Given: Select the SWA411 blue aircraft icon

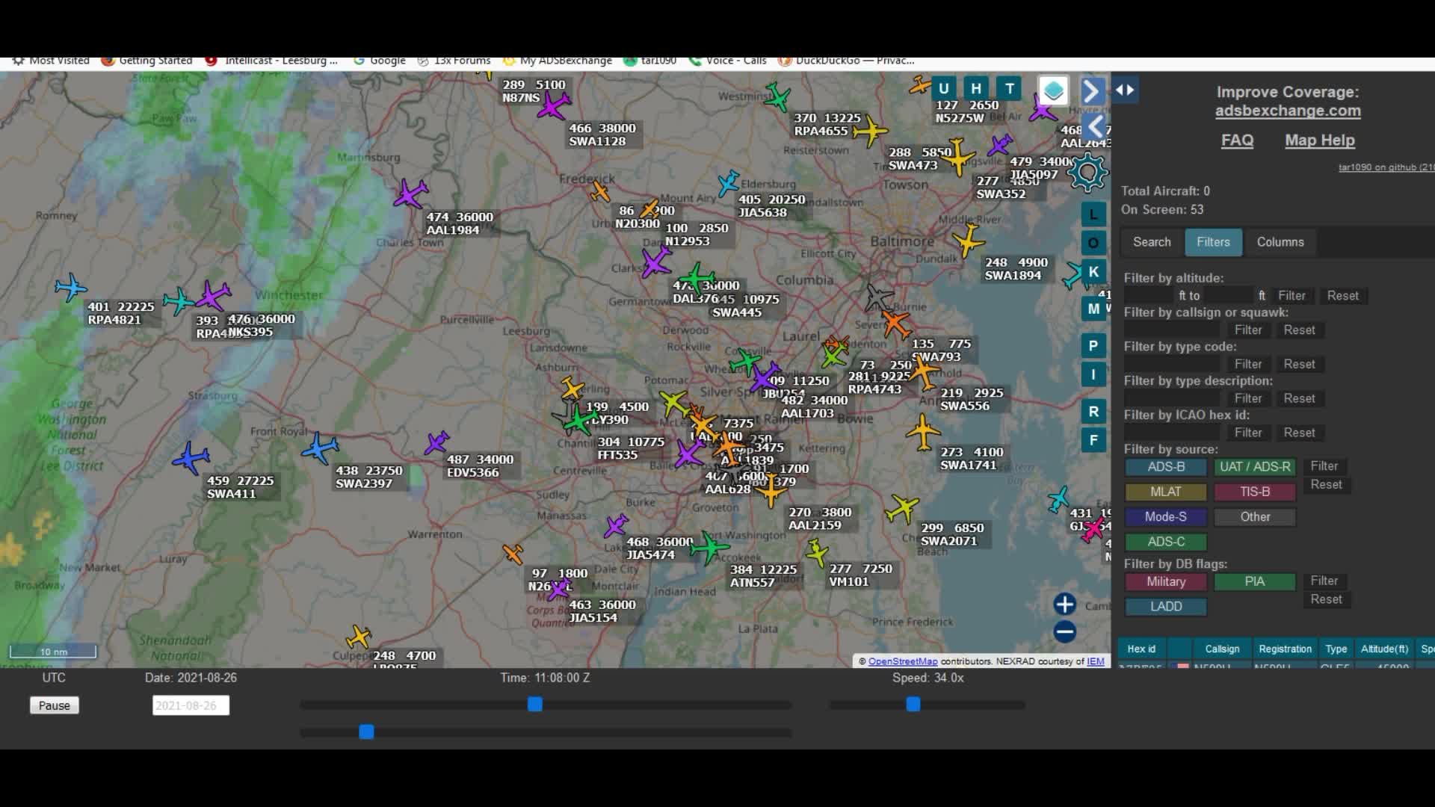Looking at the screenshot, I should coord(191,458).
